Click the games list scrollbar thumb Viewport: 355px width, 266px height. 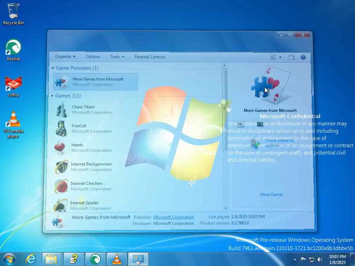225,108
